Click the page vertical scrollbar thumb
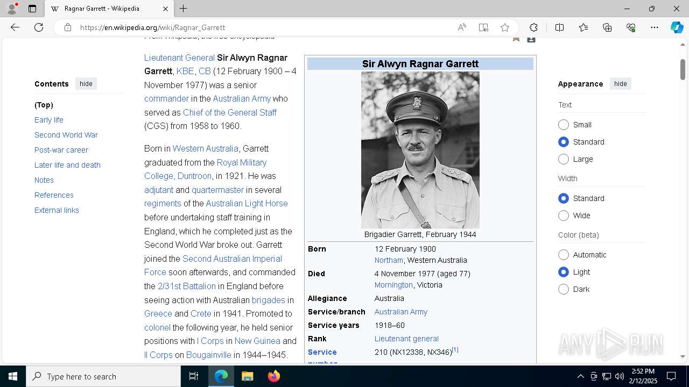This screenshot has width=689, height=387. coord(683,69)
